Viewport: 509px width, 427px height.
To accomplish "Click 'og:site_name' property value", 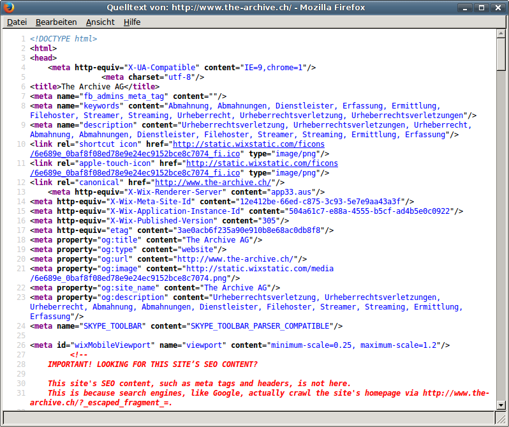I will 128,288.
